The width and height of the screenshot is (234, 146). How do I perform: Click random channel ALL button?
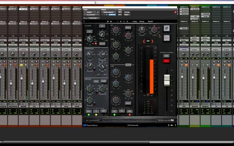pyautogui.click(x=166, y=61)
